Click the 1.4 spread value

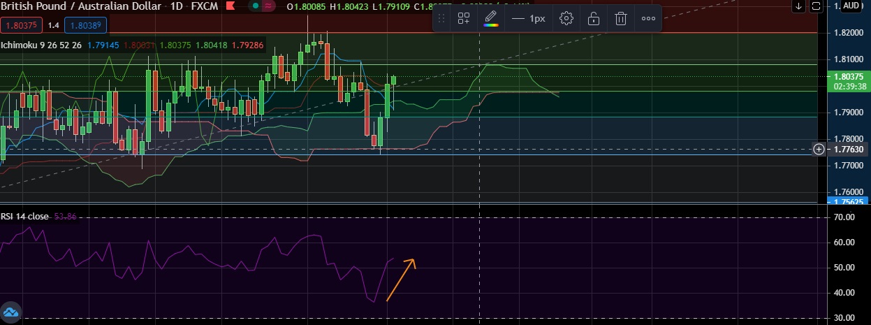coord(53,25)
